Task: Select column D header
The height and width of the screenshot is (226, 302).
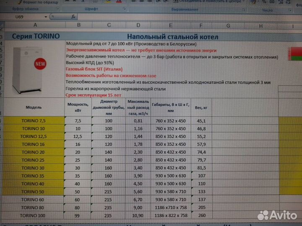Action: point(138,26)
